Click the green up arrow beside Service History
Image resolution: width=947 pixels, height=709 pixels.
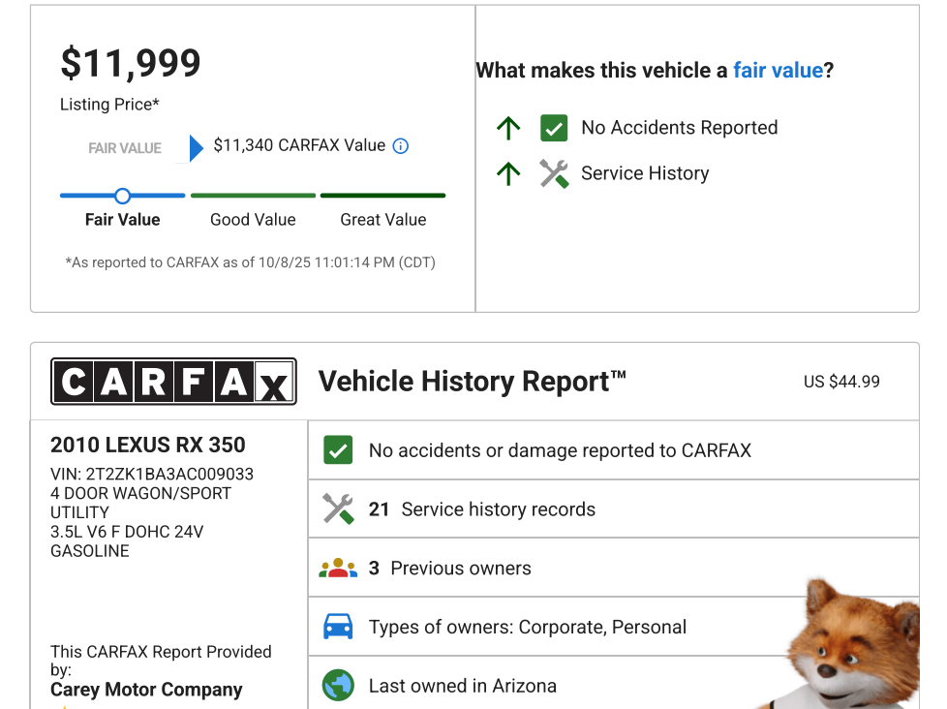(x=508, y=173)
